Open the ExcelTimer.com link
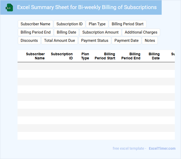This screenshot has height=159, width=181. click(x=162, y=148)
